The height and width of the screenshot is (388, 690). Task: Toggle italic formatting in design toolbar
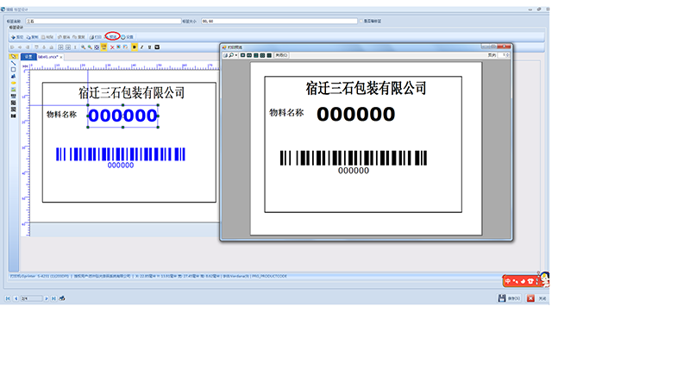(142, 47)
